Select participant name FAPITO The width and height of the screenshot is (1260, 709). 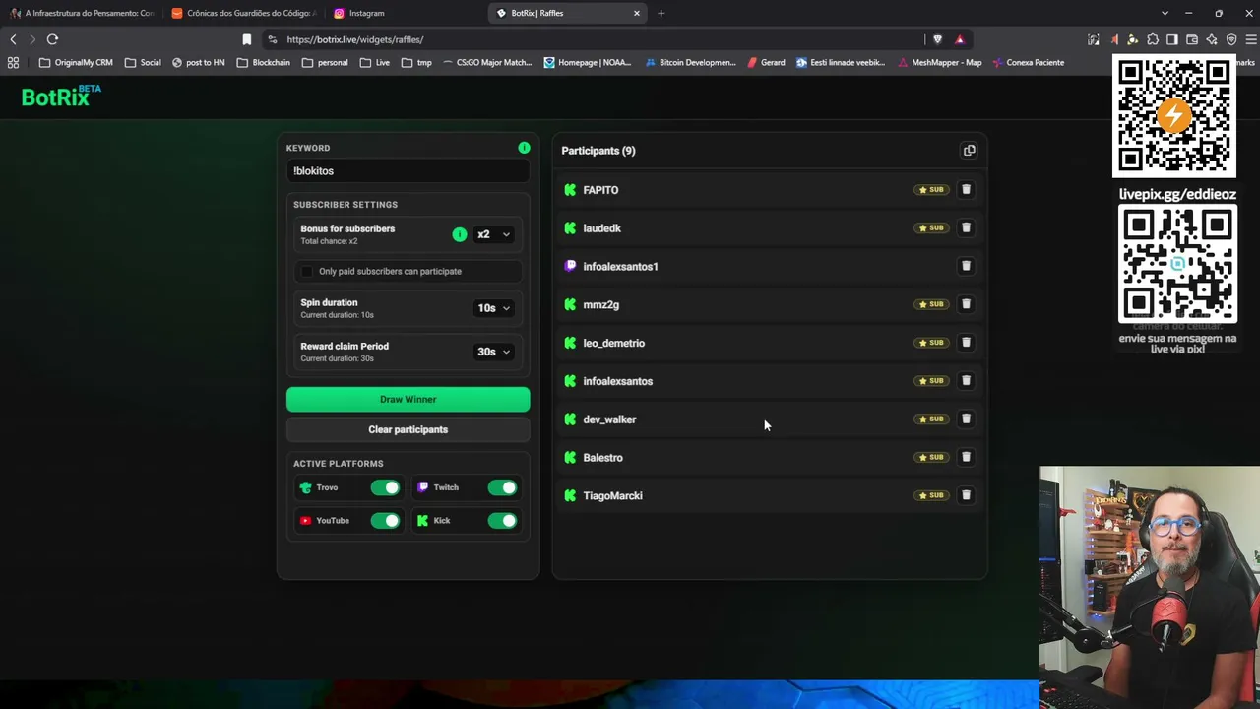point(600,190)
